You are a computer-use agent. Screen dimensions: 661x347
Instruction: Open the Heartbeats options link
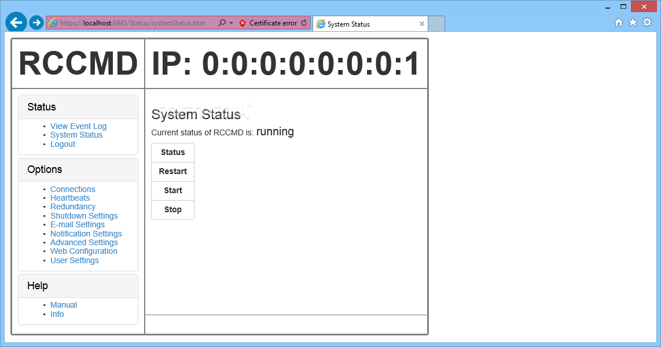pos(70,198)
